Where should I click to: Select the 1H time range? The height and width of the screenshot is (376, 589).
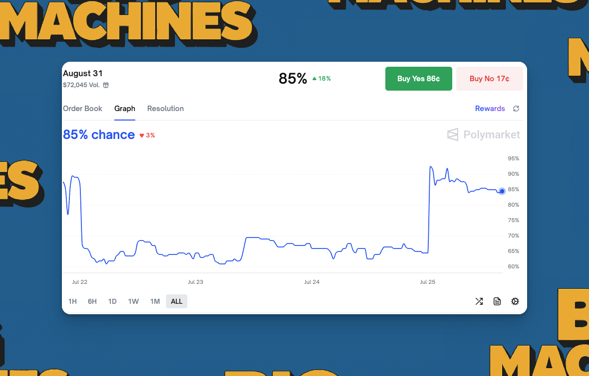(x=72, y=301)
